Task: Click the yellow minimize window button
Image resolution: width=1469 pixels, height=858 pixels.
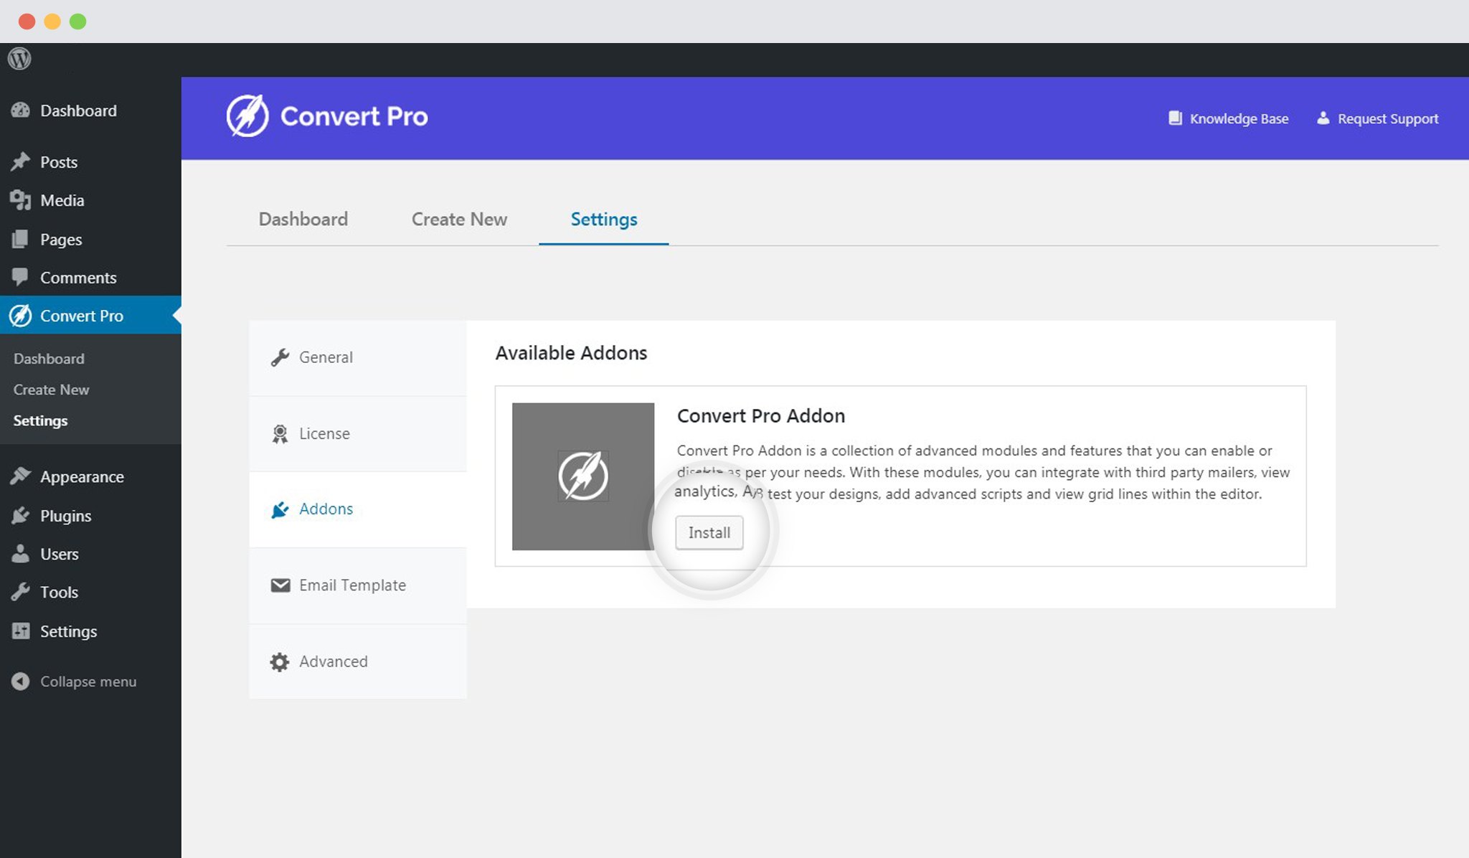Action: pyautogui.click(x=52, y=22)
